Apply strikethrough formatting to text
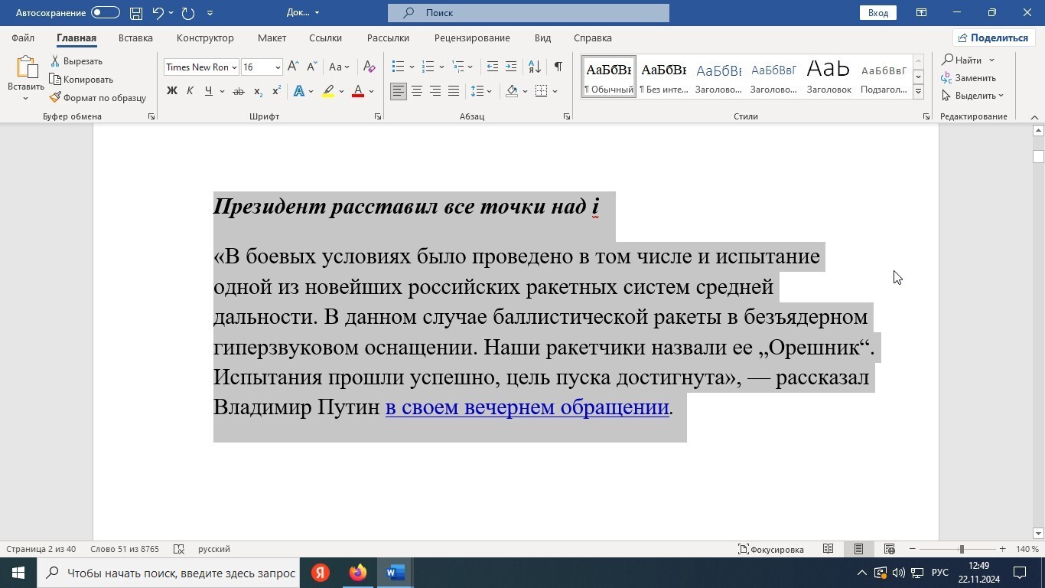Image resolution: width=1045 pixels, height=588 pixels. (238, 91)
